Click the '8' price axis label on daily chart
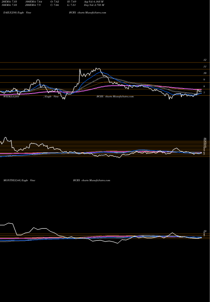The image size is (210, 302). [x=204, y=86]
